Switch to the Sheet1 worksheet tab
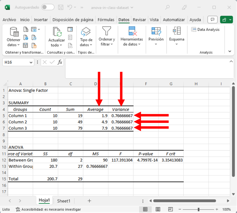Viewport: 237px width, 213px height. pyautogui.click(x=64, y=201)
